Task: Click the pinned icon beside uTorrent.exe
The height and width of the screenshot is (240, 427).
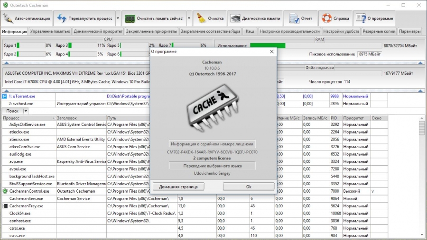Action: [5, 96]
